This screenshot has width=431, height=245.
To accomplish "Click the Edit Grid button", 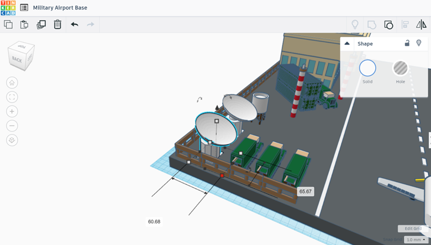I will click(x=413, y=228).
